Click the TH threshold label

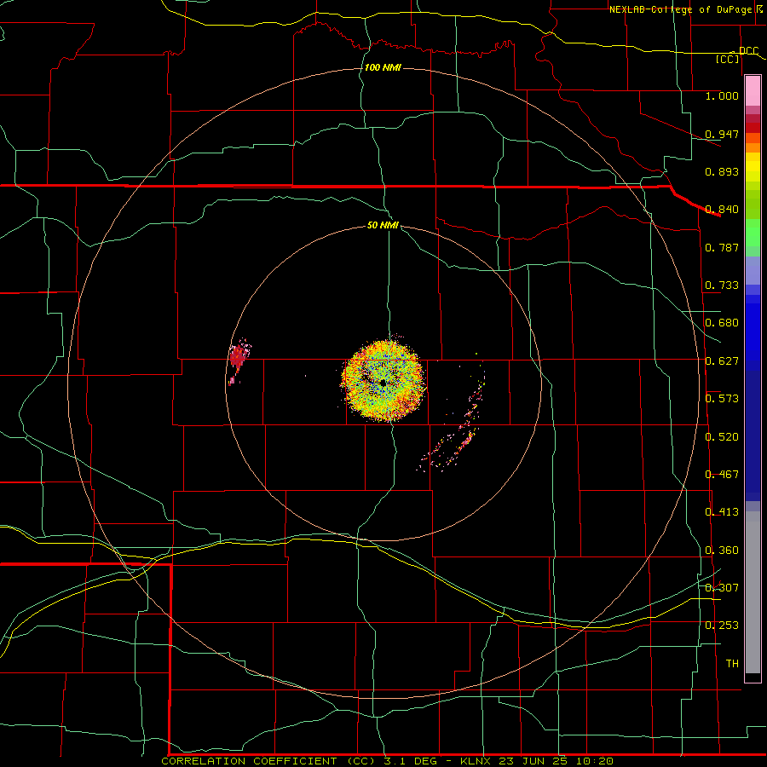(732, 664)
